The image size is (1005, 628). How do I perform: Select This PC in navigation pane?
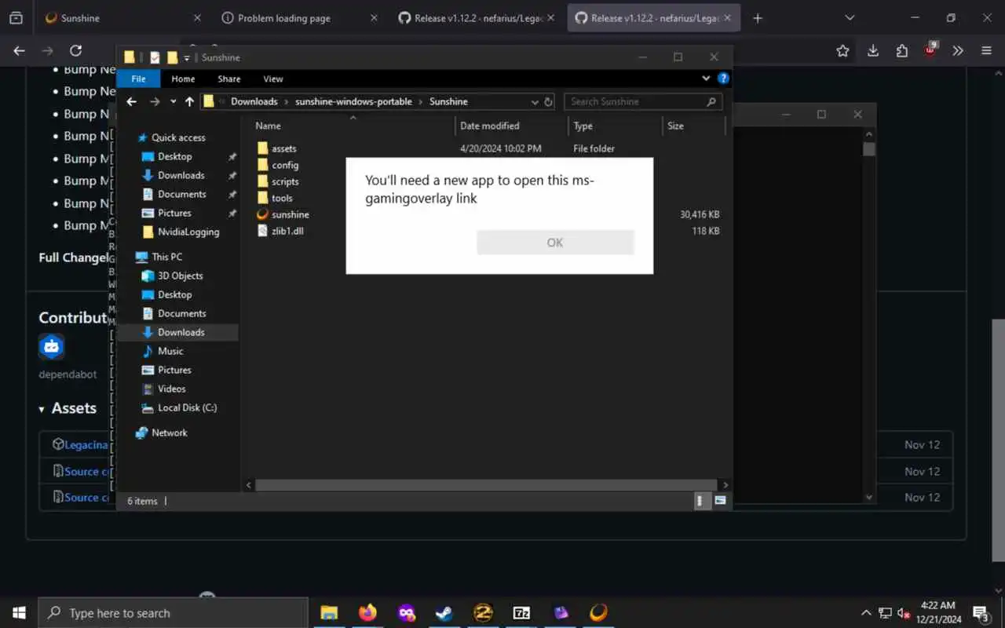[x=166, y=257]
